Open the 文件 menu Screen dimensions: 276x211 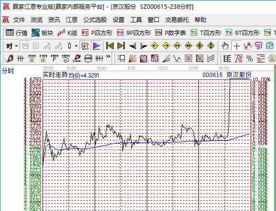pos(19,19)
